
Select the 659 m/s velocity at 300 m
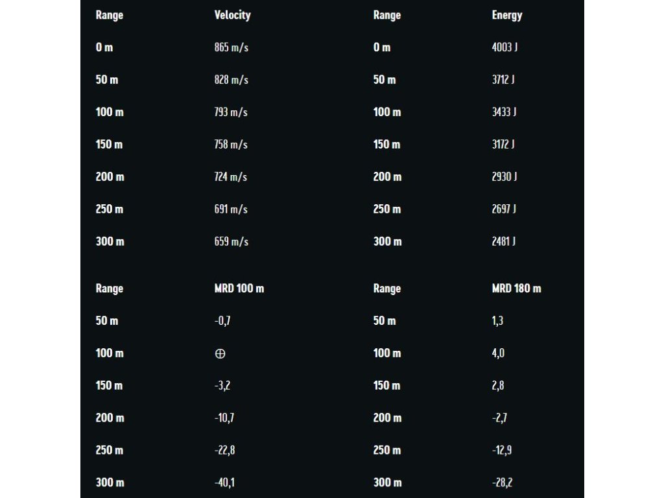point(231,241)
